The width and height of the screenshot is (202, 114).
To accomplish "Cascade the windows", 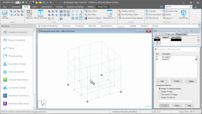I will click(x=151, y=11).
